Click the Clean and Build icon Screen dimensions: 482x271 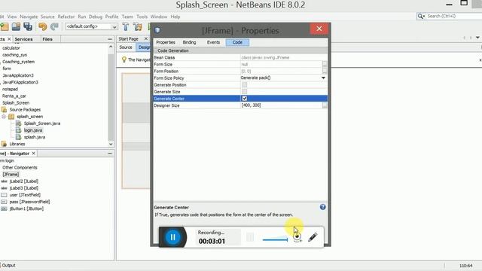coord(137,27)
